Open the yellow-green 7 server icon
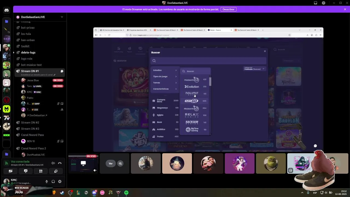Image resolution: width=350 pixels, height=197 pixels. coord(7,118)
